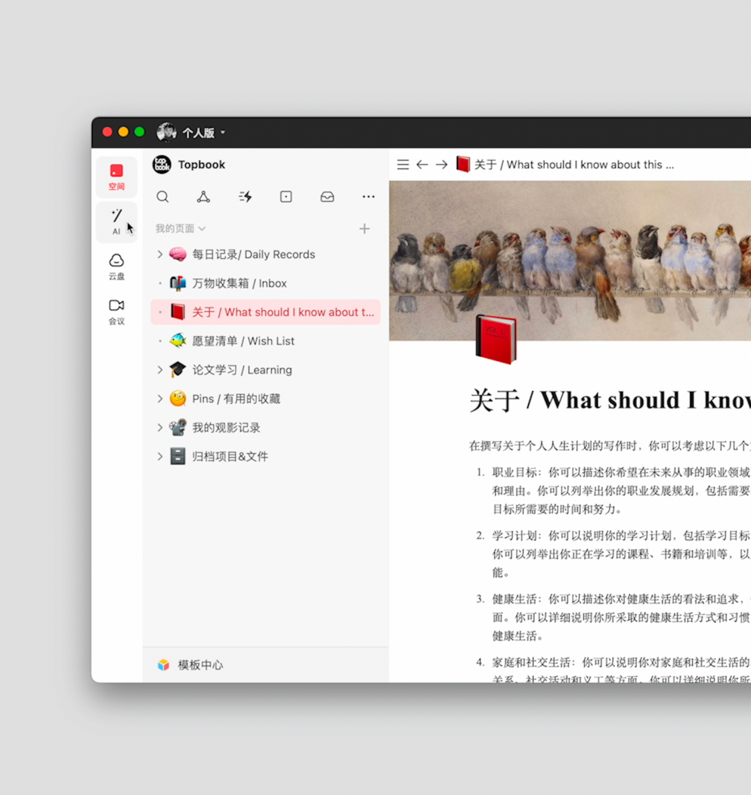Click the breadcrumb title 关于 / What should I know
This screenshot has width=751, height=795.
[x=574, y=165]
